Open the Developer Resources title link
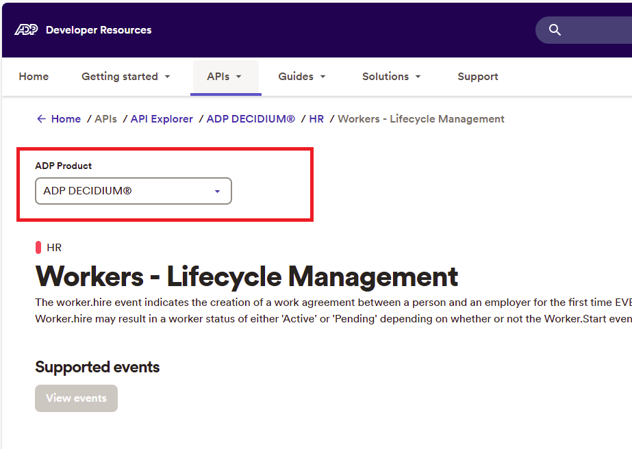The height and width of the screenshot is (449, 632). 99,30
